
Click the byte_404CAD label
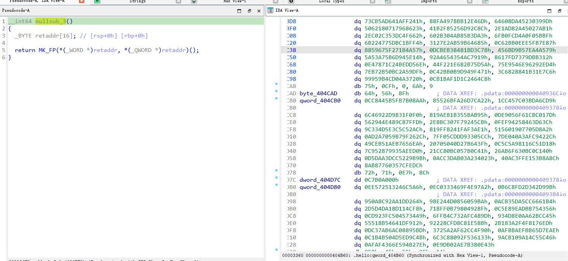pyautogui.click(x=318, y=93)
